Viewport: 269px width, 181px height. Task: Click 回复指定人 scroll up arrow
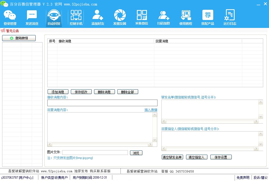pyautogui.click(x=261, y=134)
